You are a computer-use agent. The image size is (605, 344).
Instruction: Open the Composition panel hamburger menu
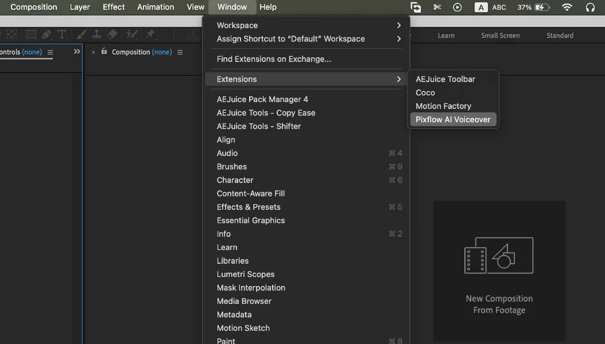(x=180, y=52)
